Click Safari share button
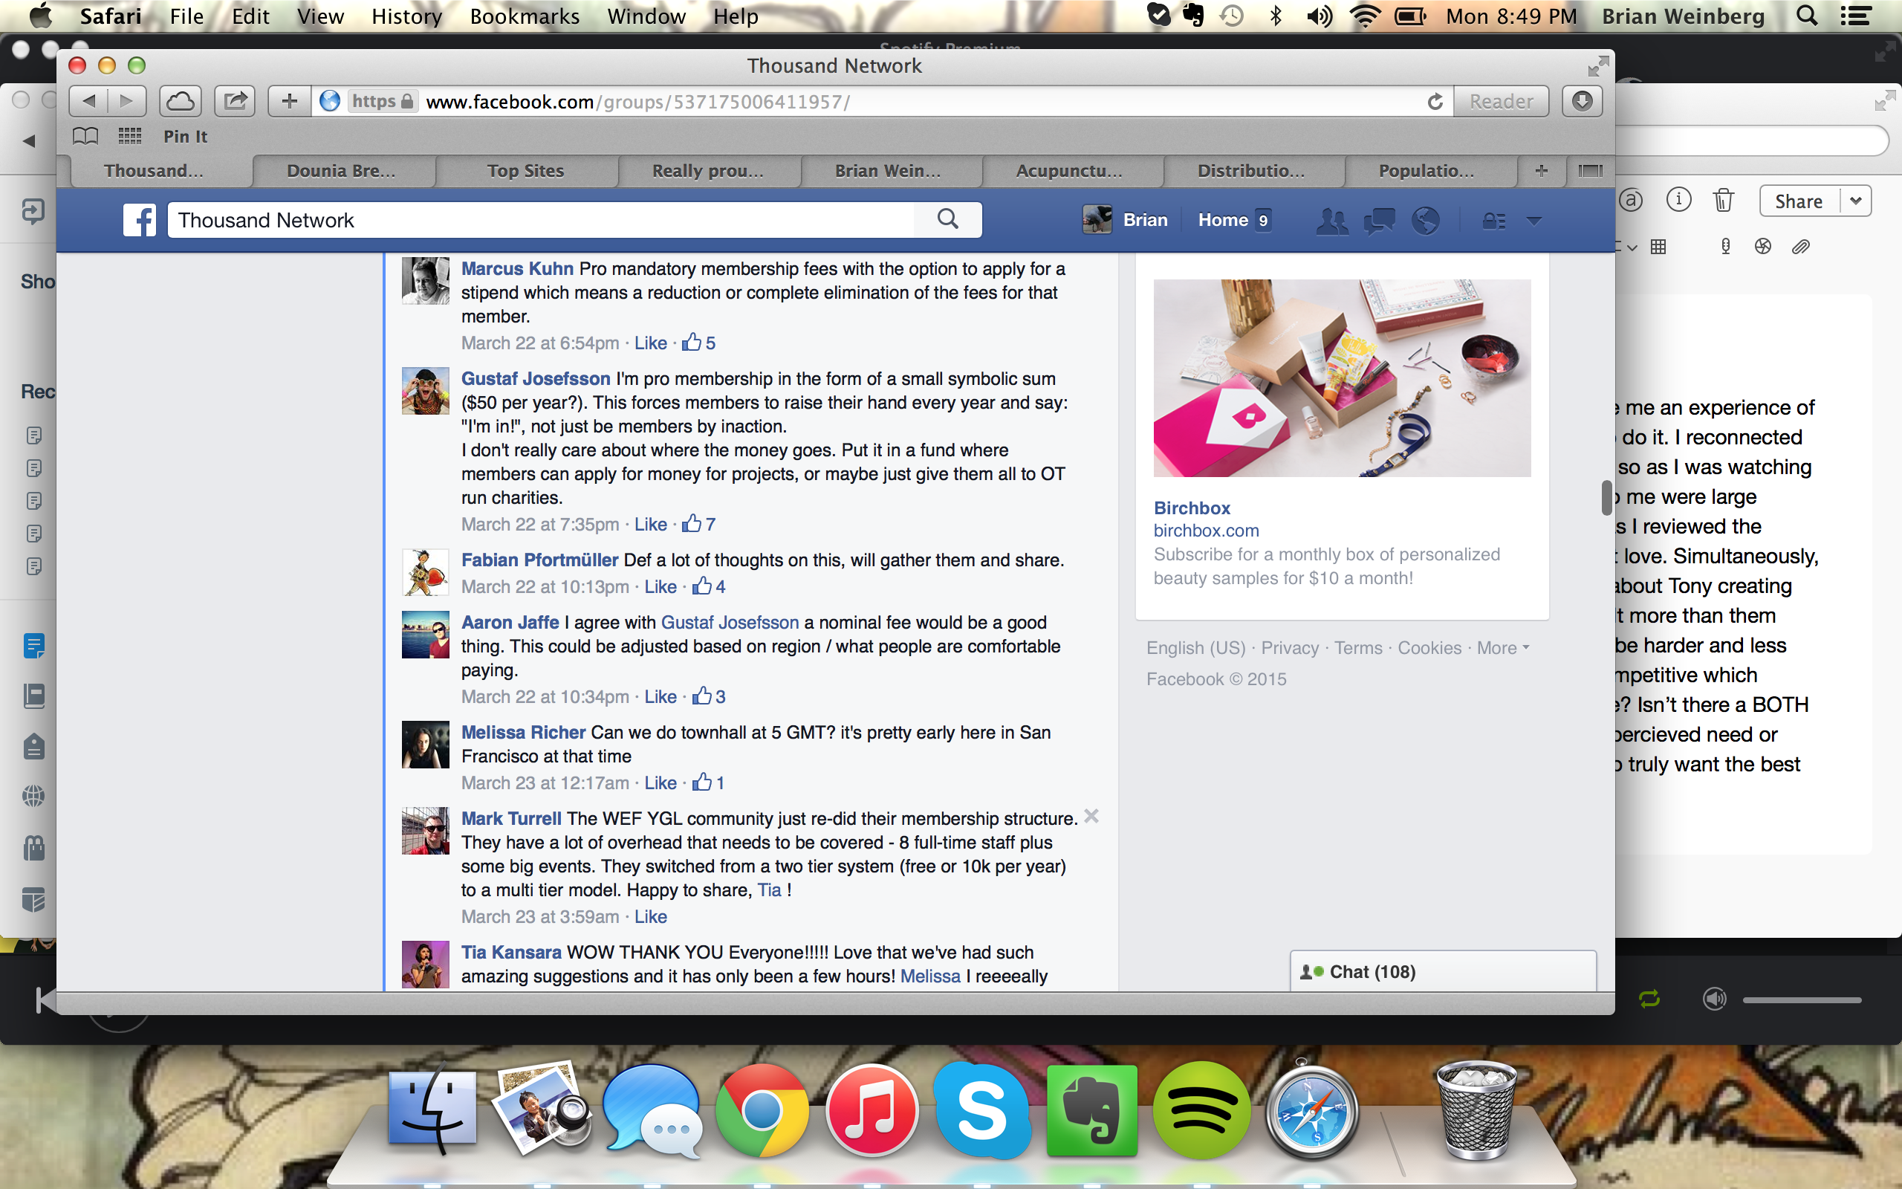The image size is (1902, 1189). click(x=235, y=102)
